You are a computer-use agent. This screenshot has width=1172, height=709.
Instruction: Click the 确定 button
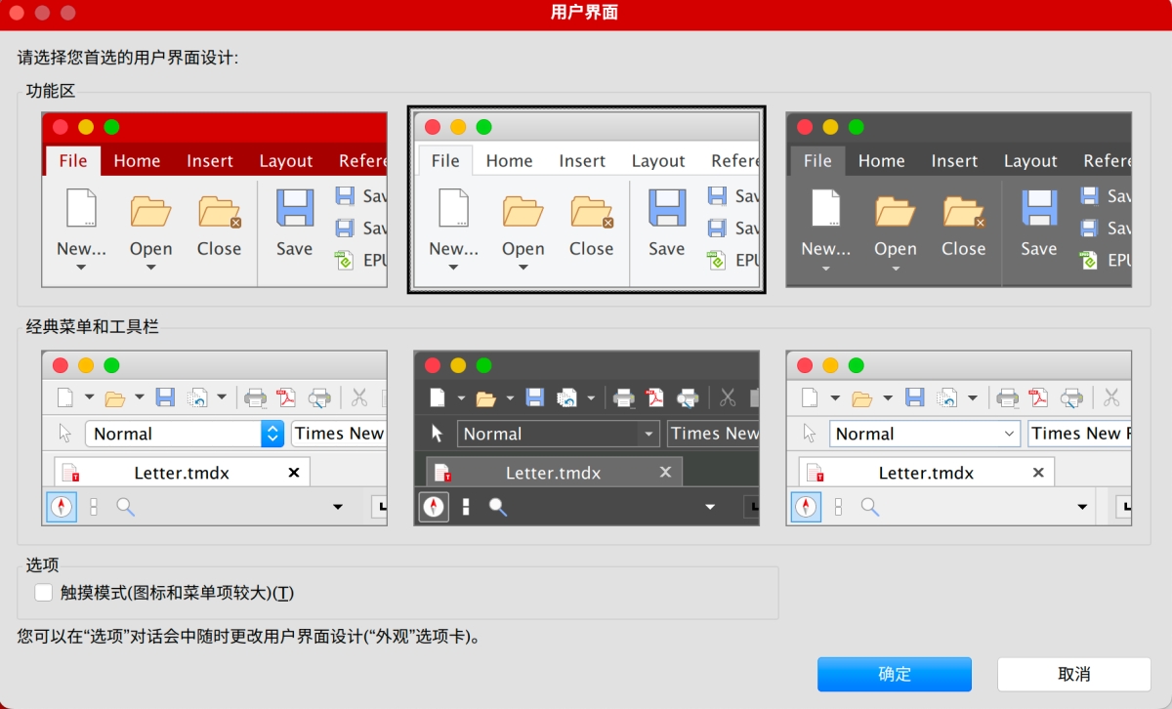tap(894, 674)
